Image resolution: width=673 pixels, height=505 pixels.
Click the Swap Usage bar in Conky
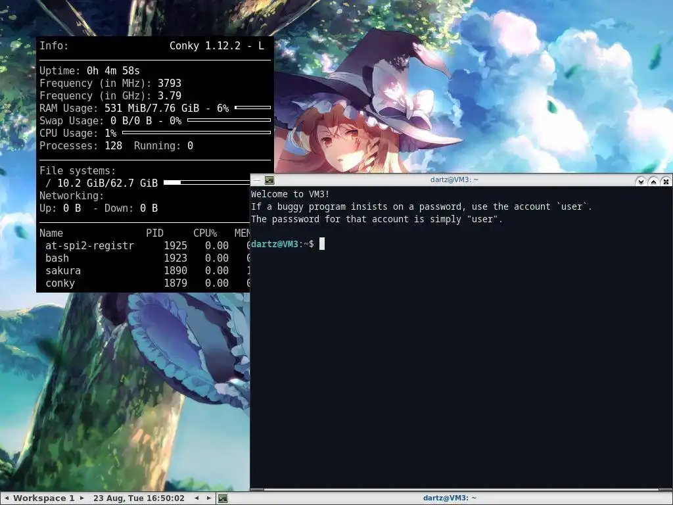229,120
